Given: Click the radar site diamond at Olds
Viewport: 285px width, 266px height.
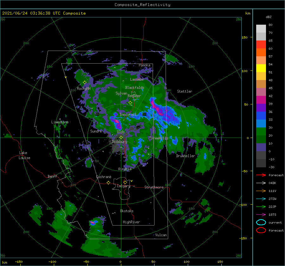Looking at the screenshot, I should [121, 138].
